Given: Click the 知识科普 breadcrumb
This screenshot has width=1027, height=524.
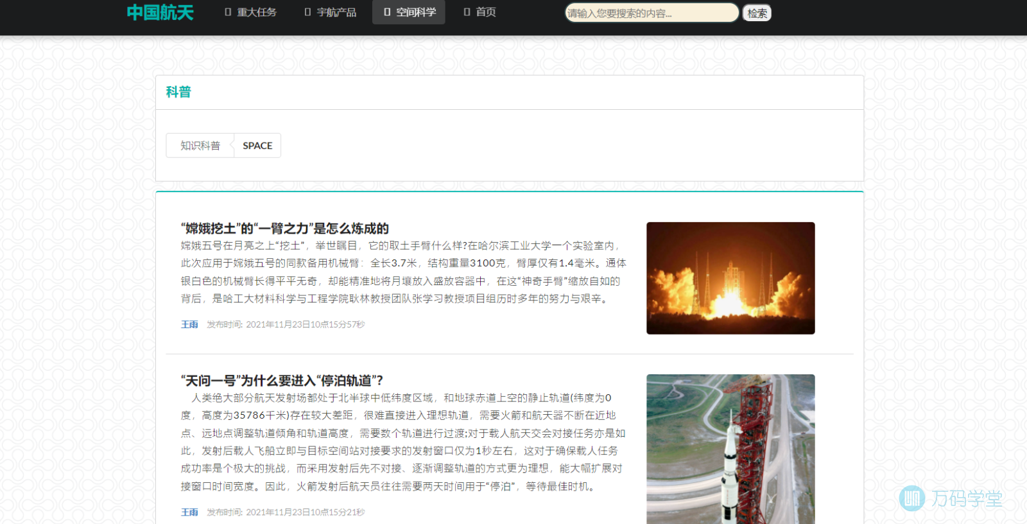Looking at the screenshot, I should (200, 146).
